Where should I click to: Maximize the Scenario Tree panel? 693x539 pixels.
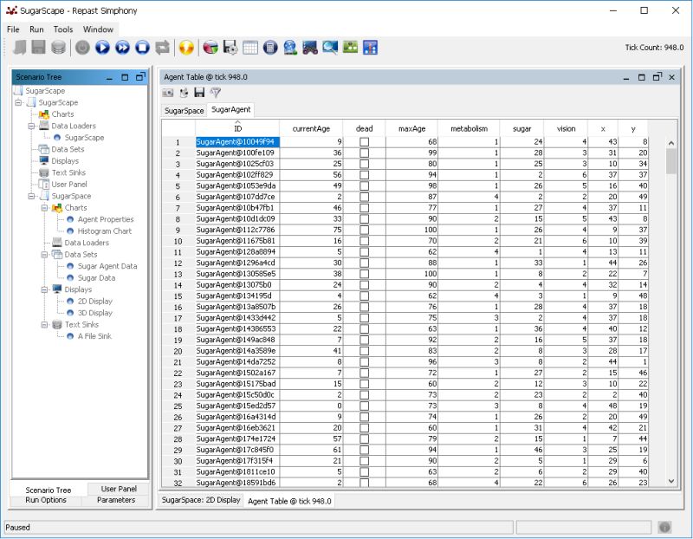[125, 77]
